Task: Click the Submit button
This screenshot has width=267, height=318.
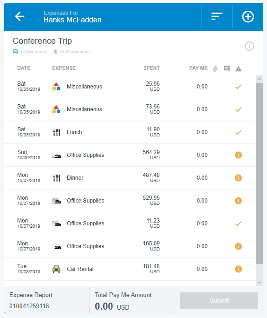Action: pyautogui.click(x=219, y=301)
